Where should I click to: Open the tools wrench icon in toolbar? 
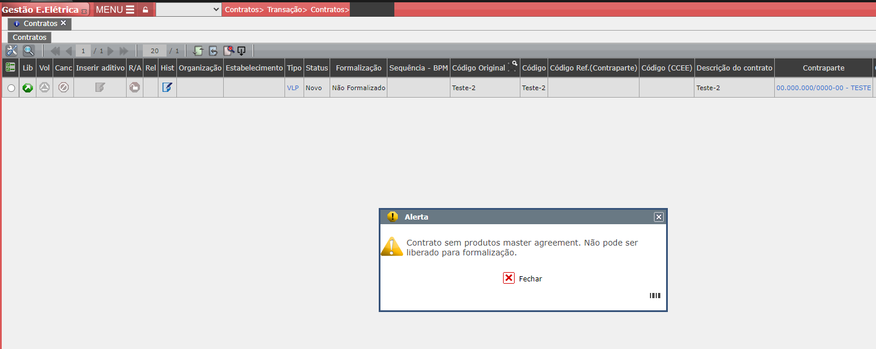point(12,51)
